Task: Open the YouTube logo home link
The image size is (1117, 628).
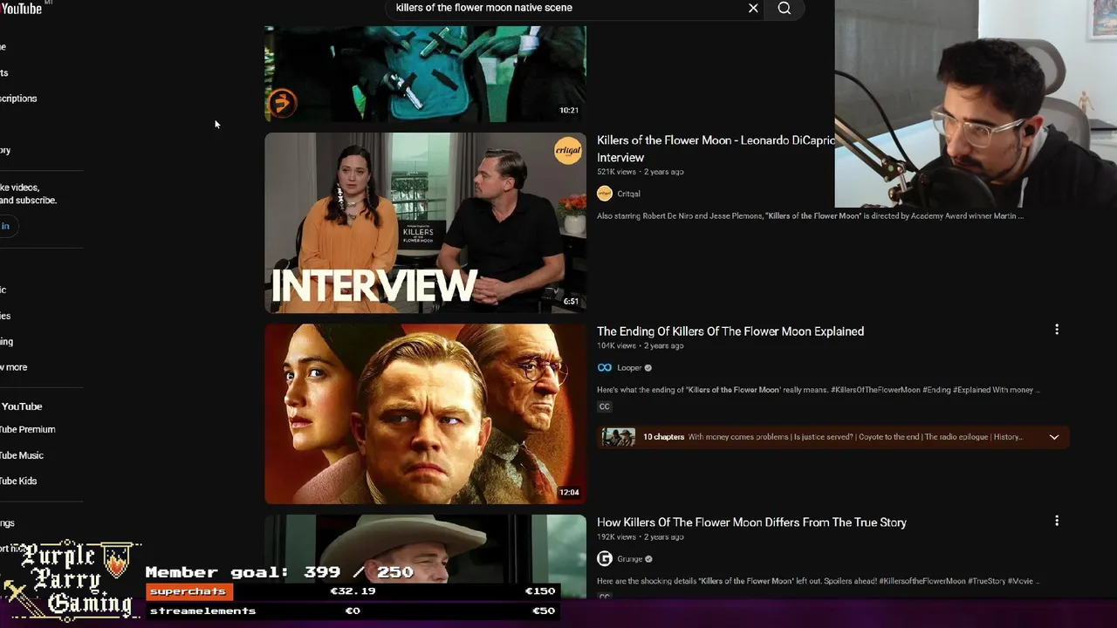Action: tap(21, 8)
